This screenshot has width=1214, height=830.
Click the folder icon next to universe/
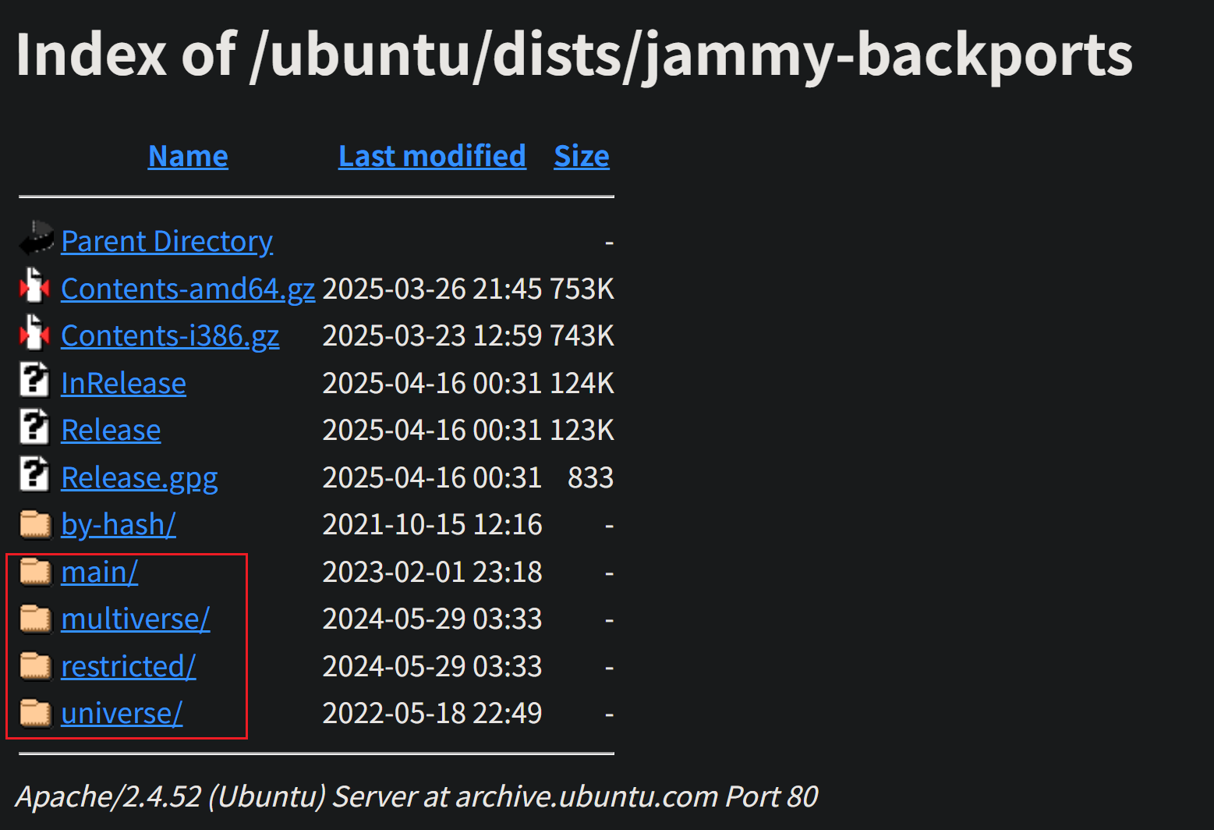35,712
